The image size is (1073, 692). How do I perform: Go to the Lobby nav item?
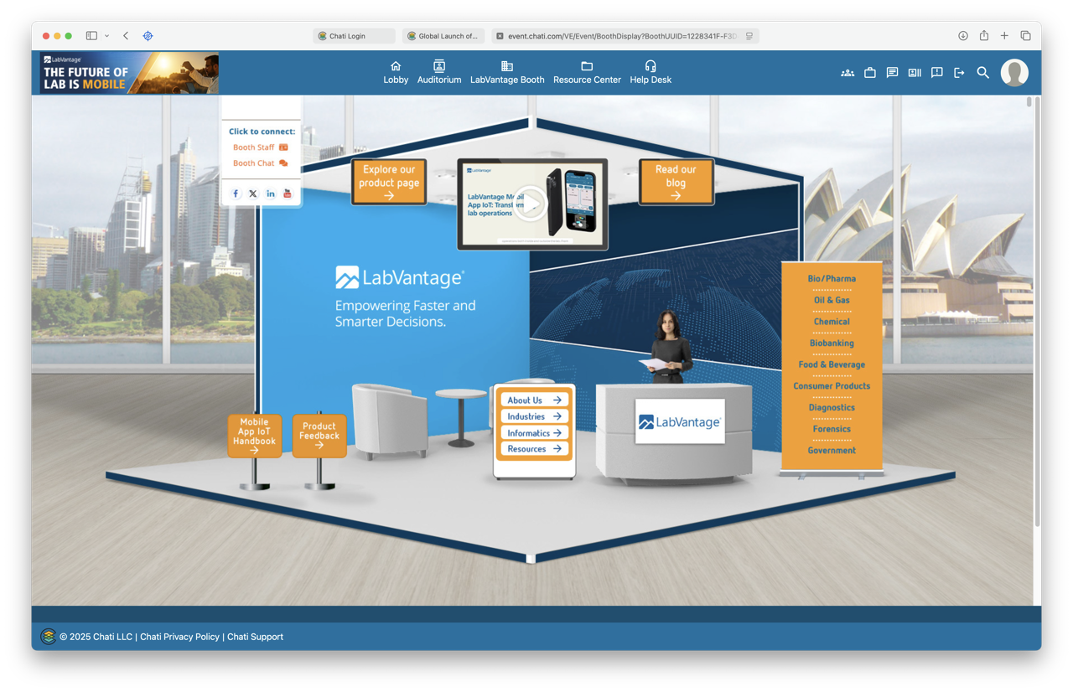click(396, 73)
